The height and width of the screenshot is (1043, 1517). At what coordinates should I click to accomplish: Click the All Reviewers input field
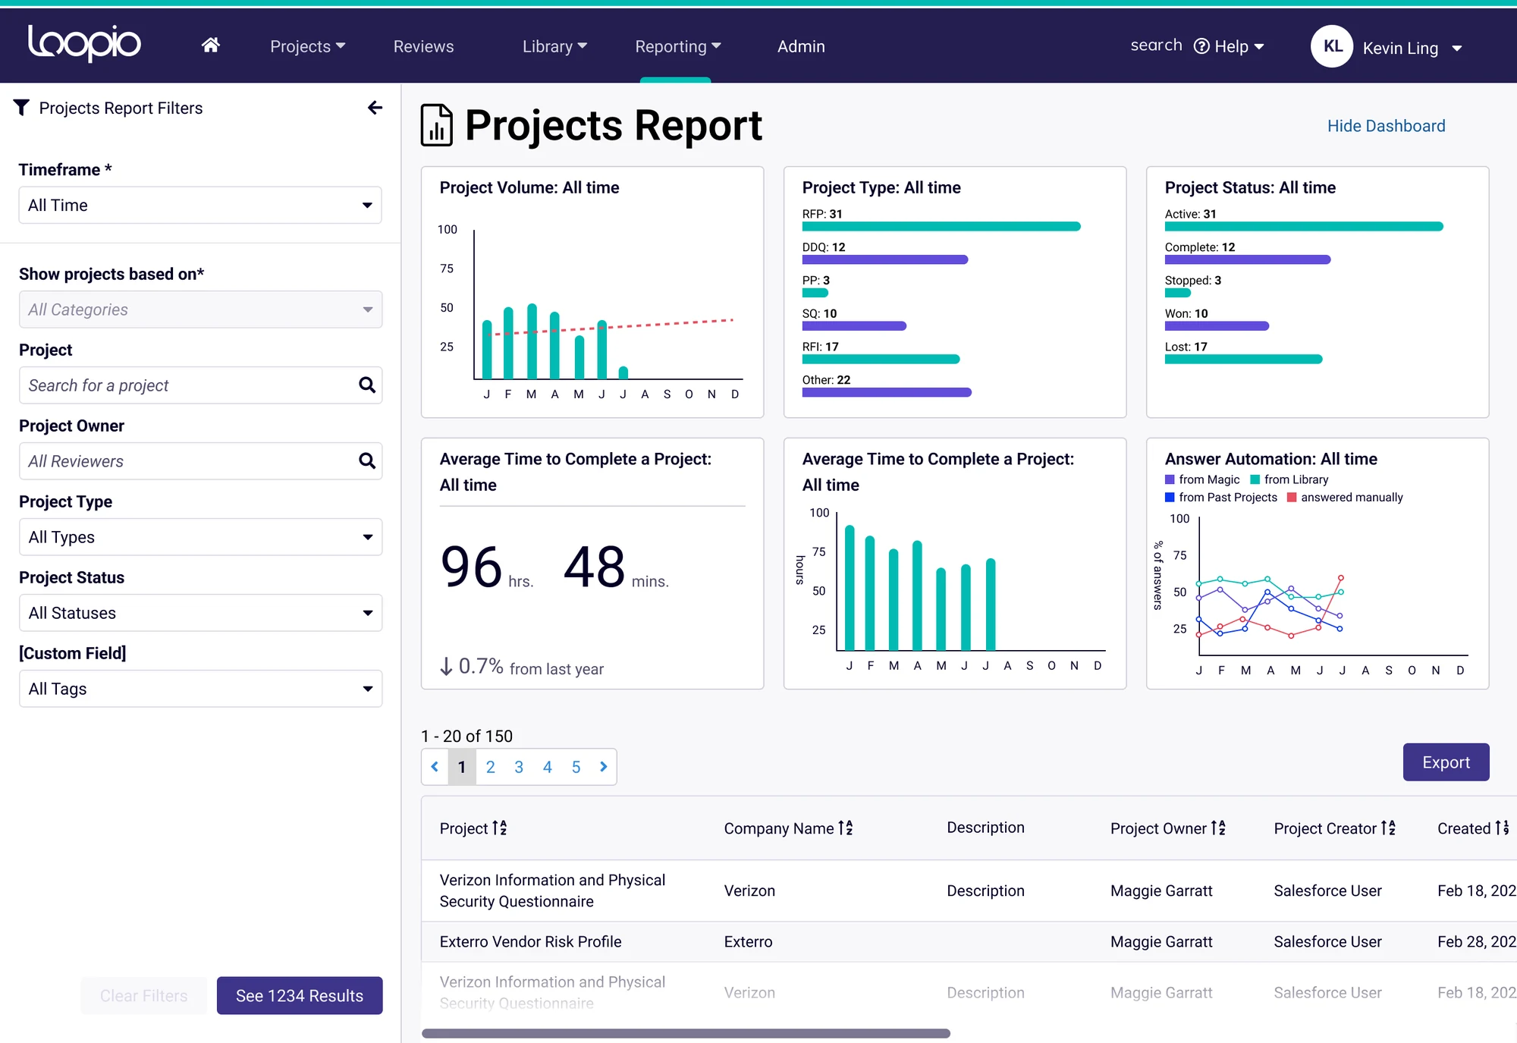[x=200, y=461]
